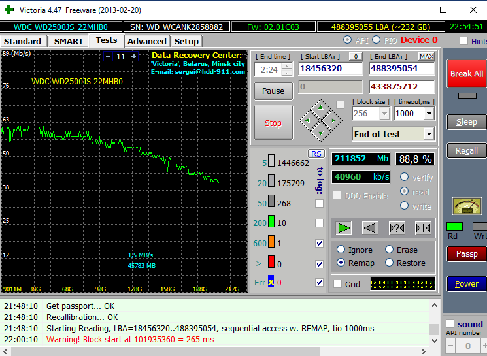Click the plus button on graph zoom
This screenshot has width=487, height=356.
point(134,56)
